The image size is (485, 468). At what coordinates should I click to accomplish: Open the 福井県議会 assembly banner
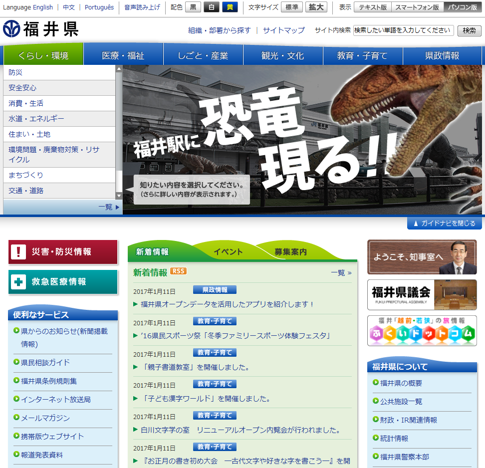422,294
